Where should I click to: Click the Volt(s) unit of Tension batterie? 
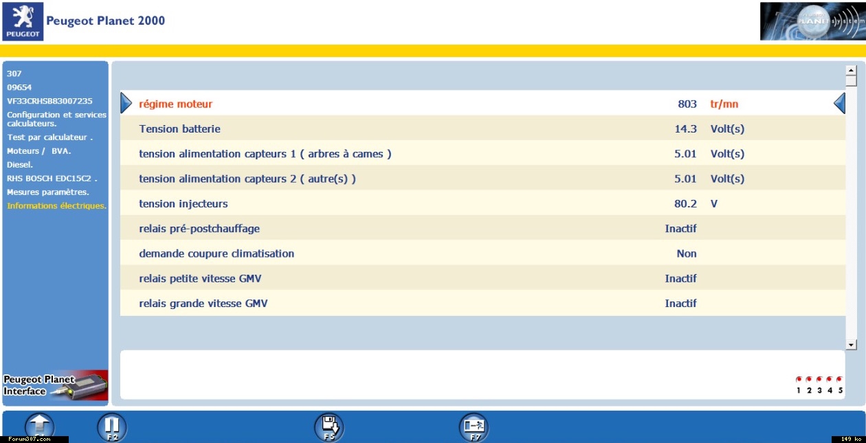(x=728, y=129)
